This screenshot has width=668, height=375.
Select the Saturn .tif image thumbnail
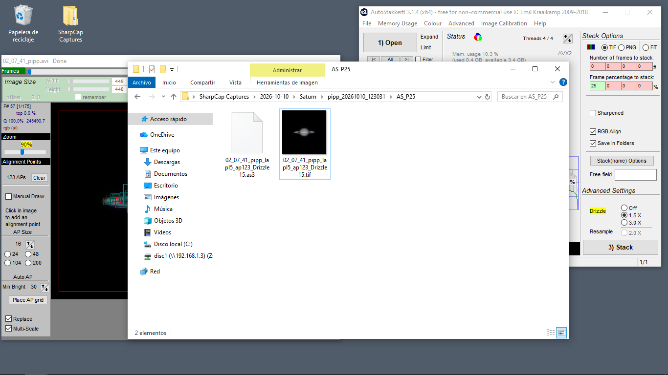click(304, 132)
